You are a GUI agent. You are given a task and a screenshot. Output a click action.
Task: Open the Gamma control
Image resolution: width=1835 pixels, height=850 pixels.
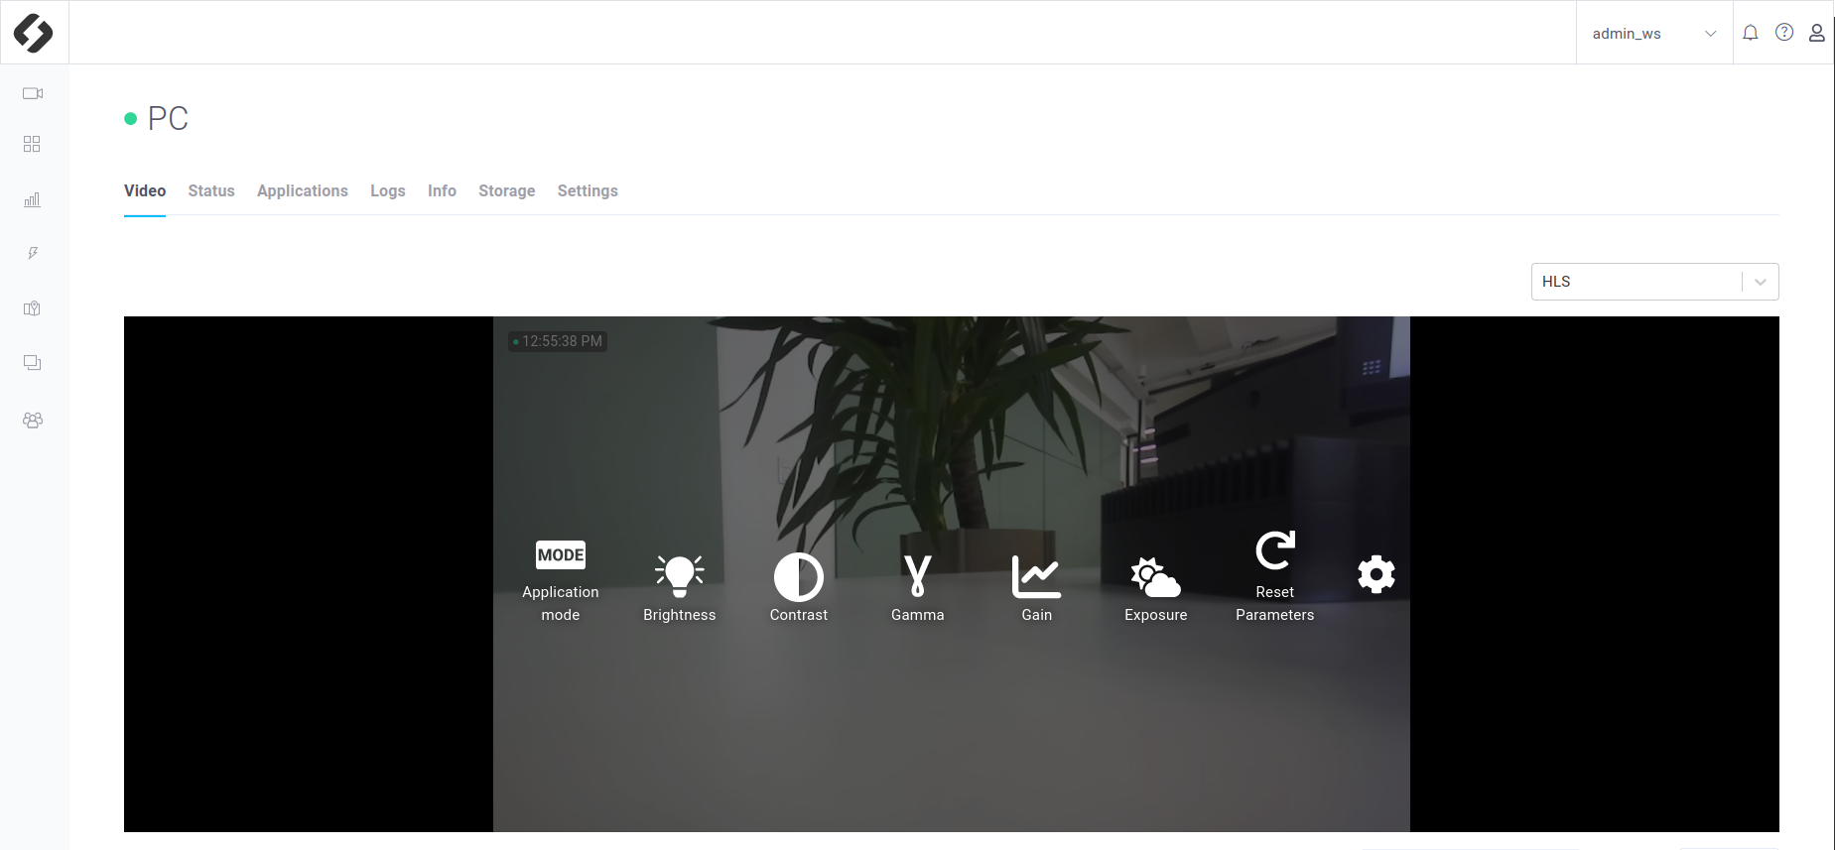[918, 589]
